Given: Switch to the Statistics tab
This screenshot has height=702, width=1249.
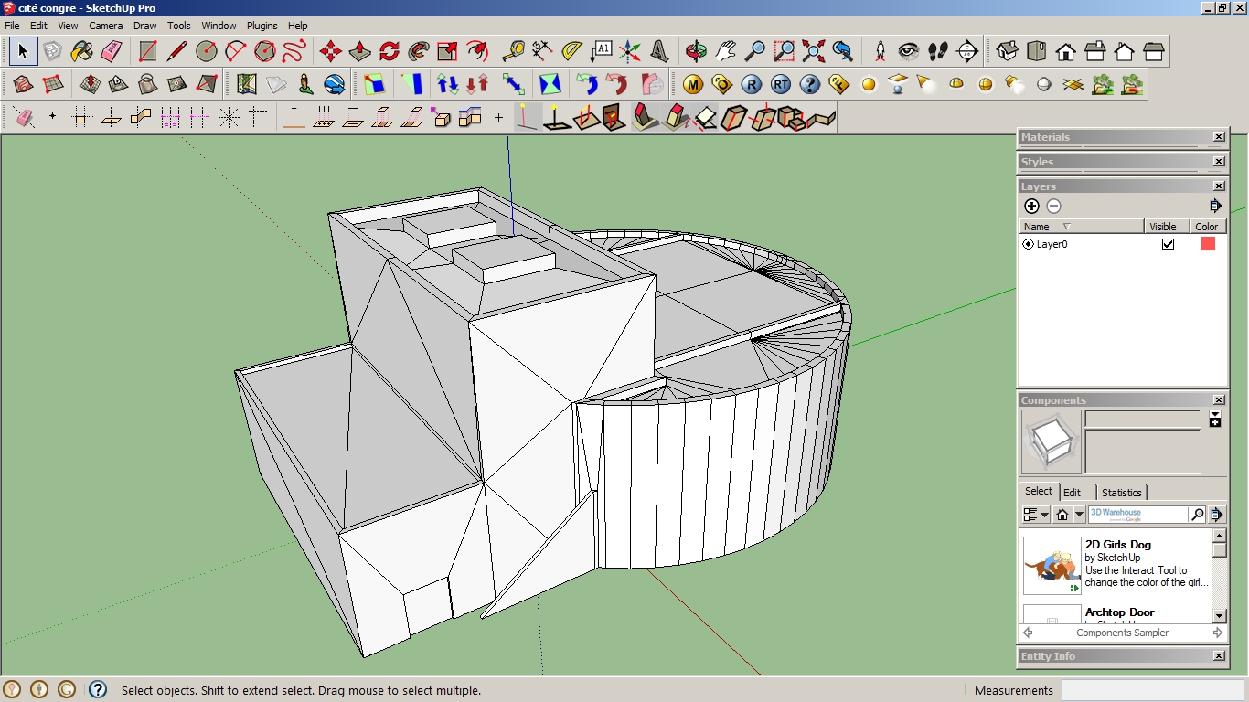Looking at the screenshot, I should click(x=1121, y=493).
